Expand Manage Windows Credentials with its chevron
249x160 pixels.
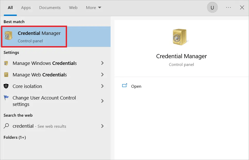[x=102, y=63]
